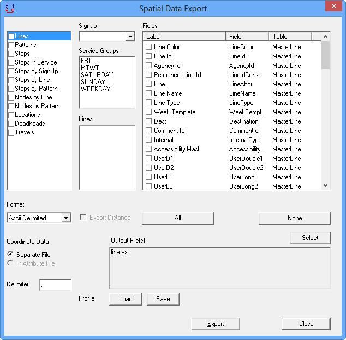346x340 pixels.
Task: Enable Stops by Pattern
Action: (11, 89)
